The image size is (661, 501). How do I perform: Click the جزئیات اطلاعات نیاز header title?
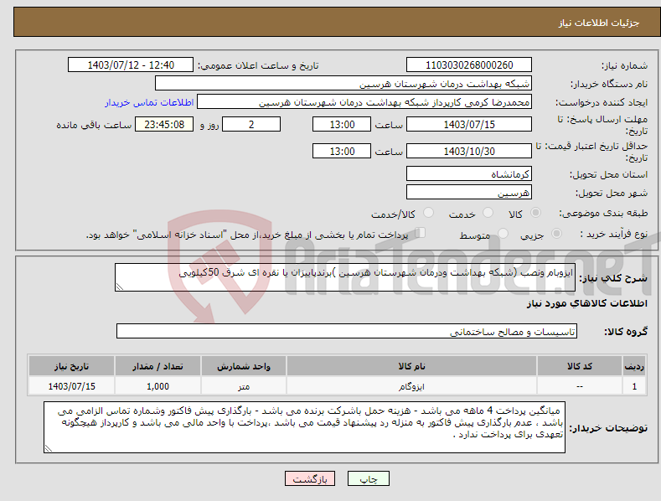(599, 23)
